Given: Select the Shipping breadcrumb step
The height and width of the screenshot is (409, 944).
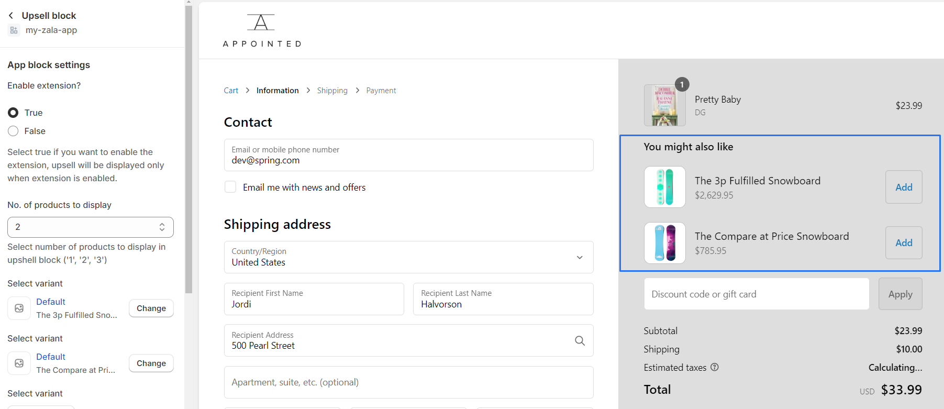Looking at the screenshot, I should coord(332,90).
